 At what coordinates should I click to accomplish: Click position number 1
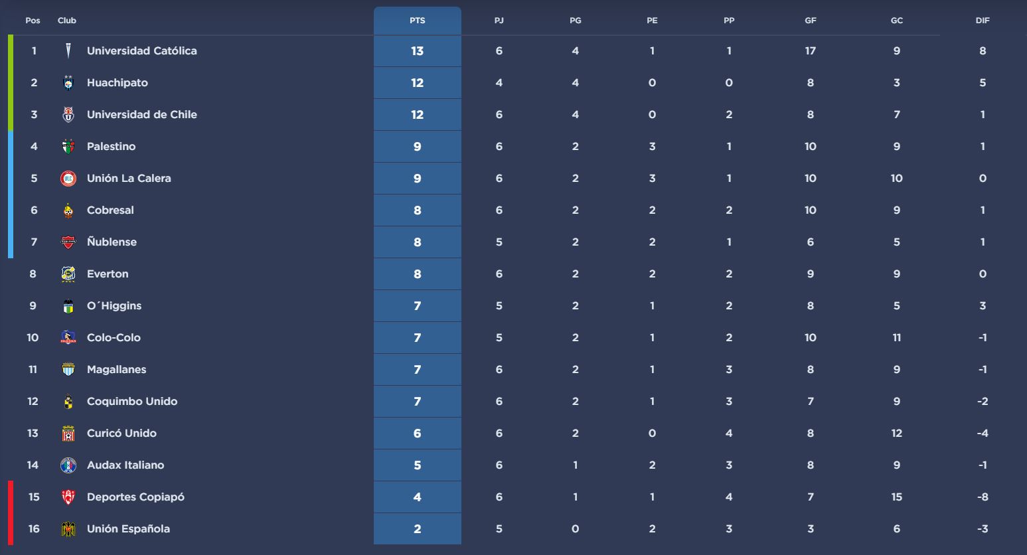(34, 51)
